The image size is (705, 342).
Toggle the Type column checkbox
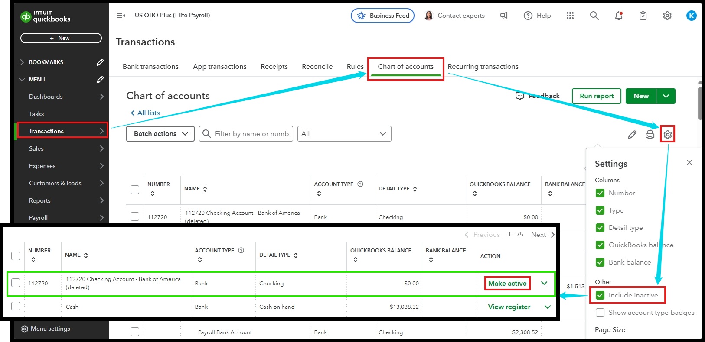click(x=600, y=210)
